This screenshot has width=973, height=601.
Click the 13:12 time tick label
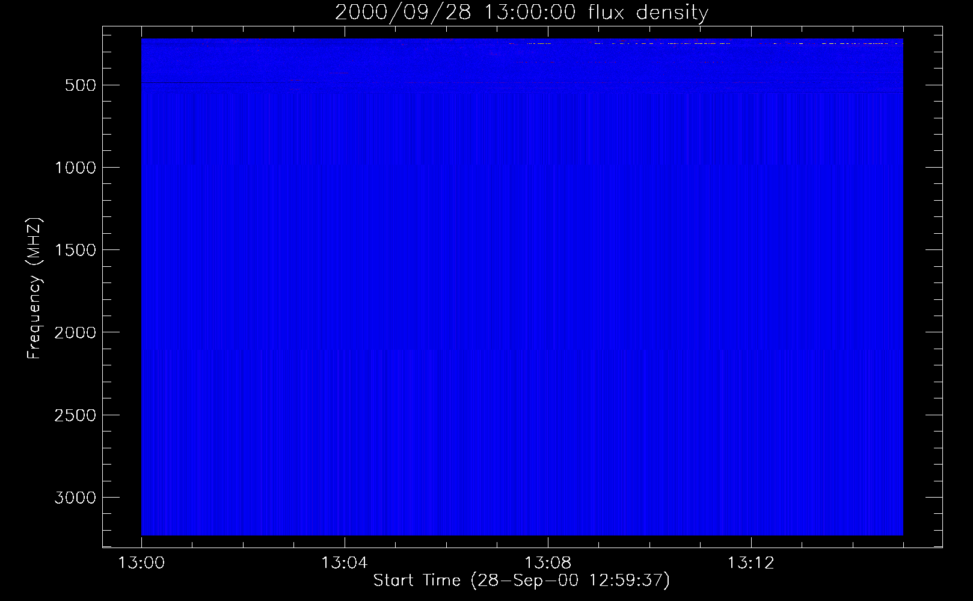750,563
